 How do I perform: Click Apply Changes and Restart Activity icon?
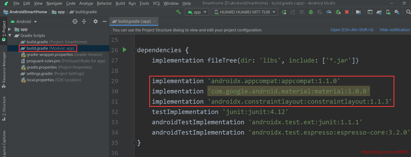pyautogui.click(x=293, y=12)
